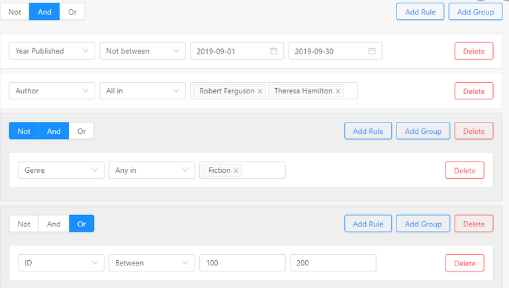Viewport: 509px width, 288px height.
Task: Open calendar icon for 2019-09-01 date
Action: click(273, 51)
